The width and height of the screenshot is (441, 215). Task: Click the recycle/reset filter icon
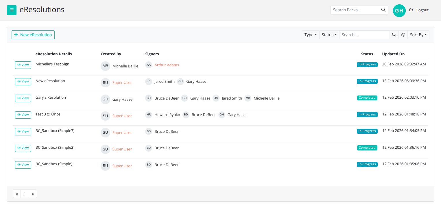(x=403, y=35)
